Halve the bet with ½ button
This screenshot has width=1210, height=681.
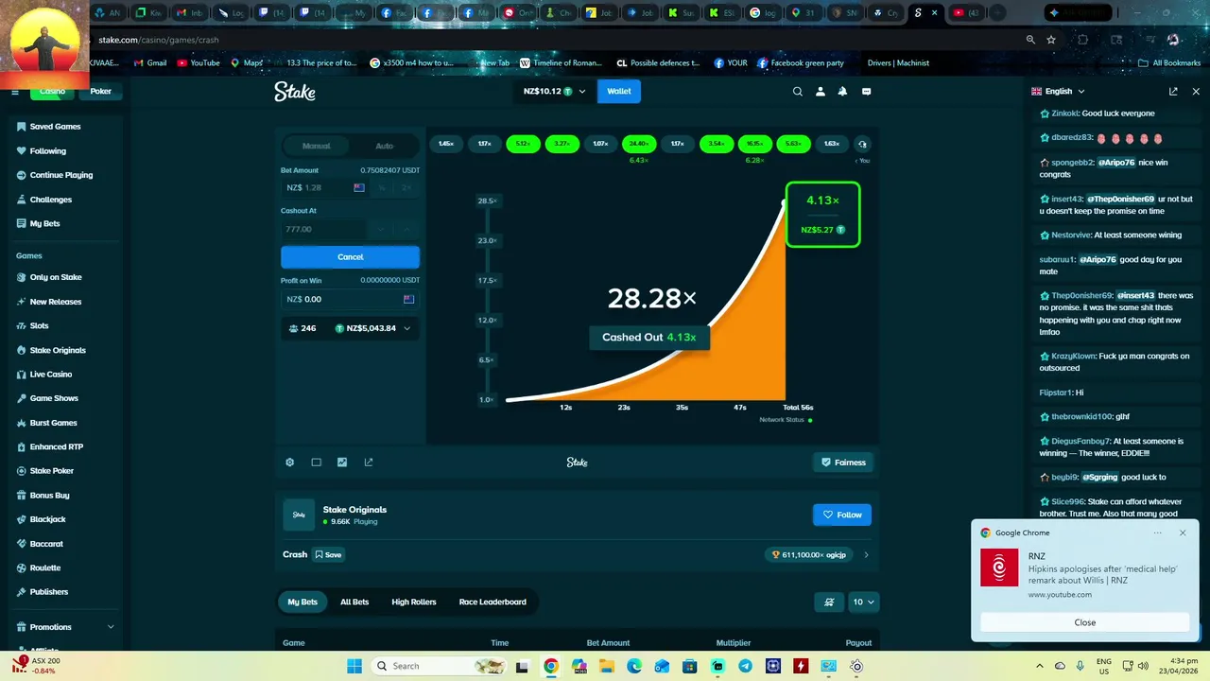pos(382,188)
